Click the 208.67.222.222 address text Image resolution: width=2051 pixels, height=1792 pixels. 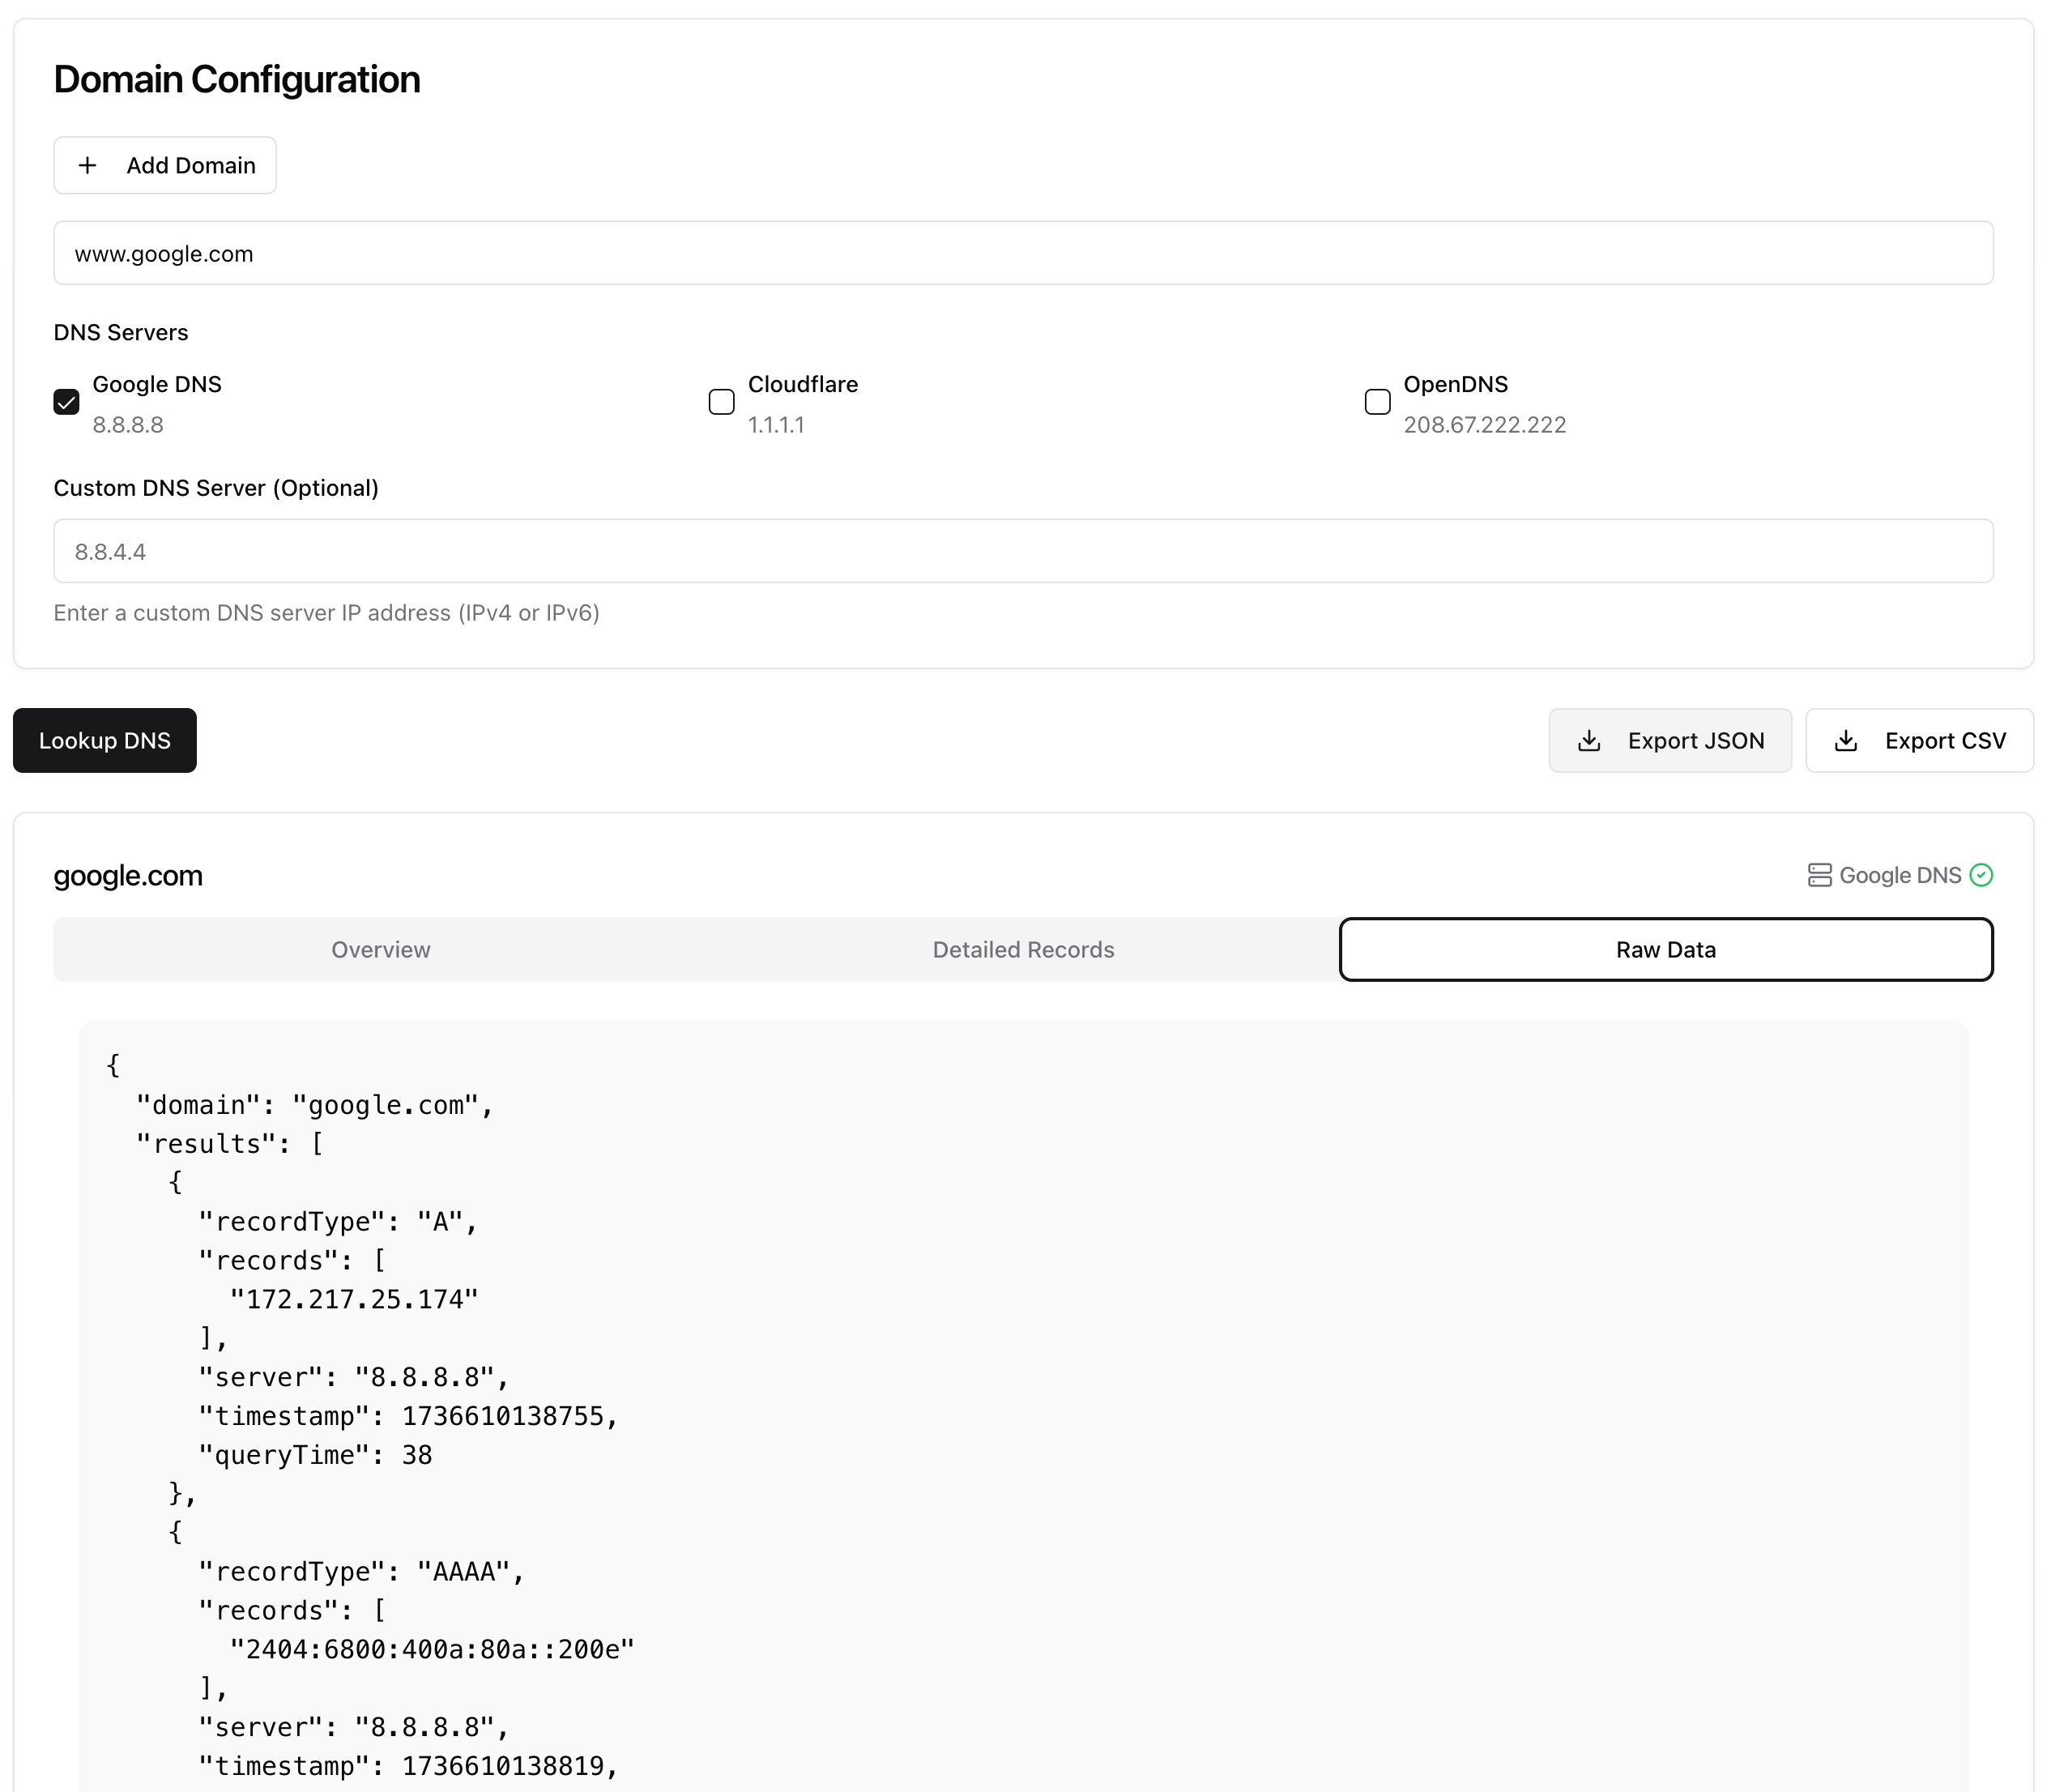click(x=1484, y=425)
